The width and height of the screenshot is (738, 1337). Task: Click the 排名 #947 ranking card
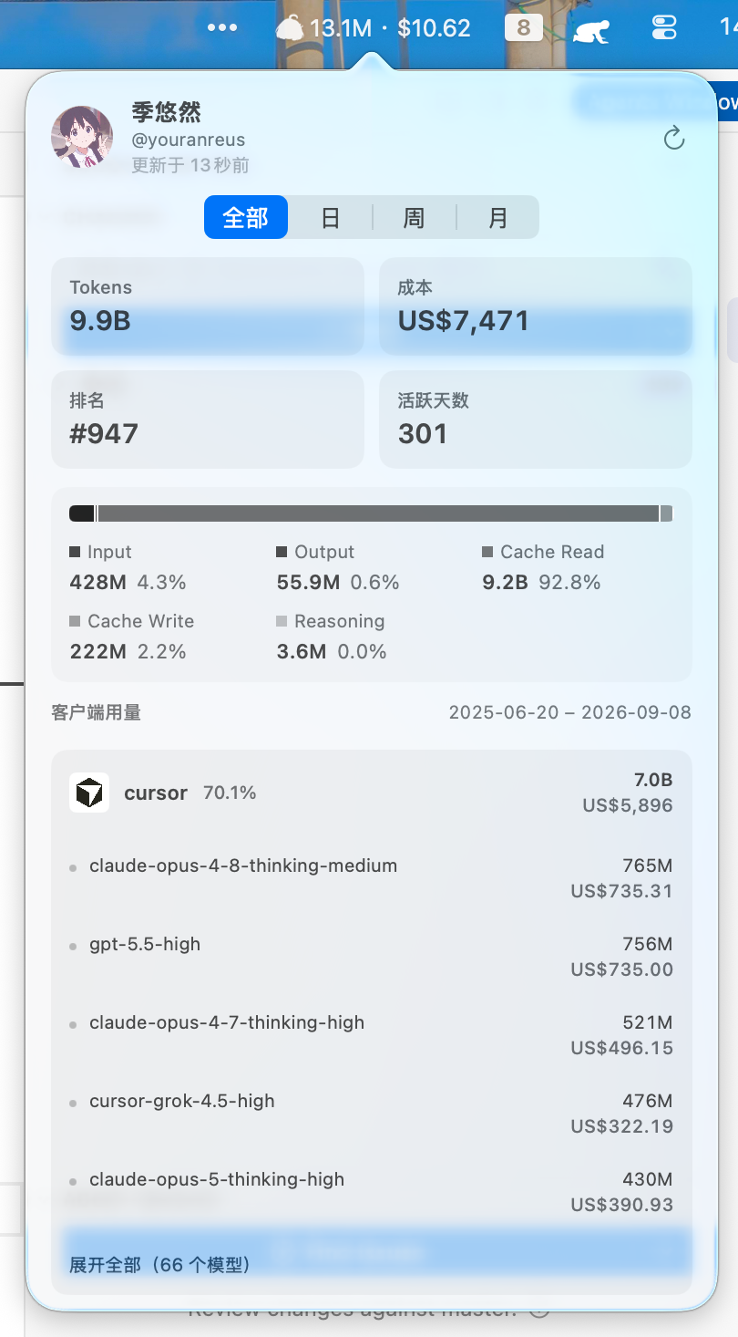(208, 420)
